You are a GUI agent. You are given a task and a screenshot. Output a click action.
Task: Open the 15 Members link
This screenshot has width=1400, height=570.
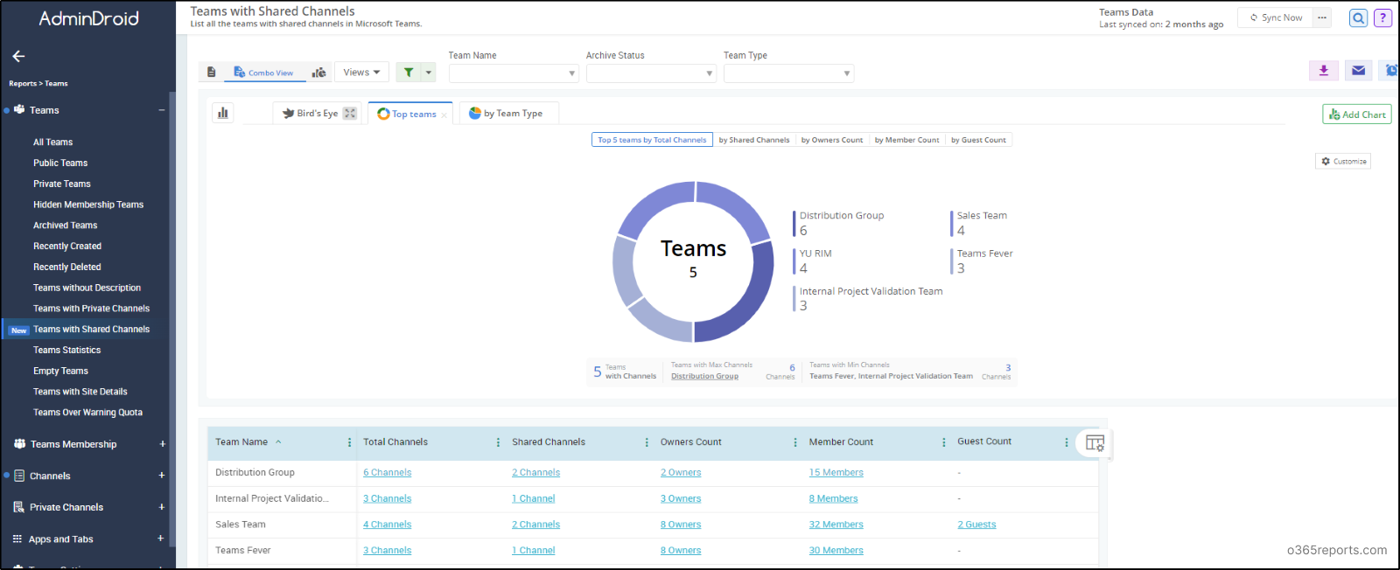[x=836, y=472]
